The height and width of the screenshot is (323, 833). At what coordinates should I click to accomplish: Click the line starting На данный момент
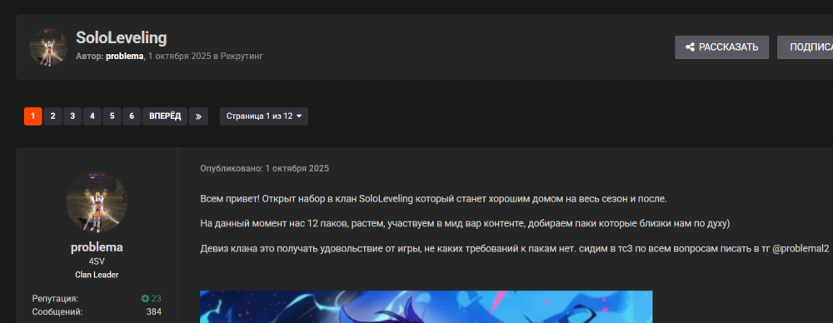[x=466, y=224]
